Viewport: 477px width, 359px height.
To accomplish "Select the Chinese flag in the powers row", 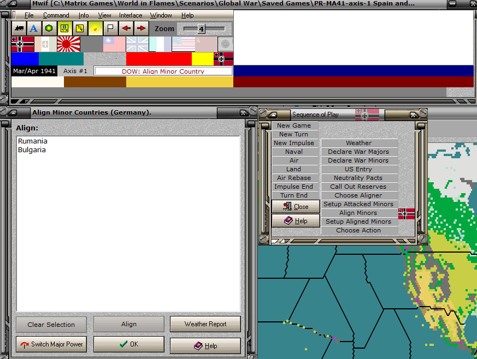I will click(x=114, y=44).
